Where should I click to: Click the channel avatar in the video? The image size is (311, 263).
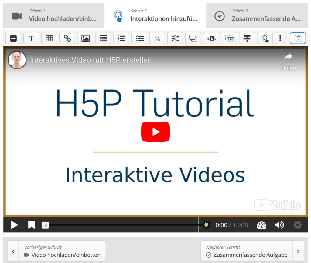point(17,60)
